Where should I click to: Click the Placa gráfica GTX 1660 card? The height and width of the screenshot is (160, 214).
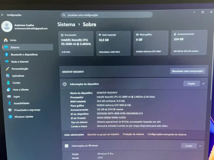(x=151, y=43)
